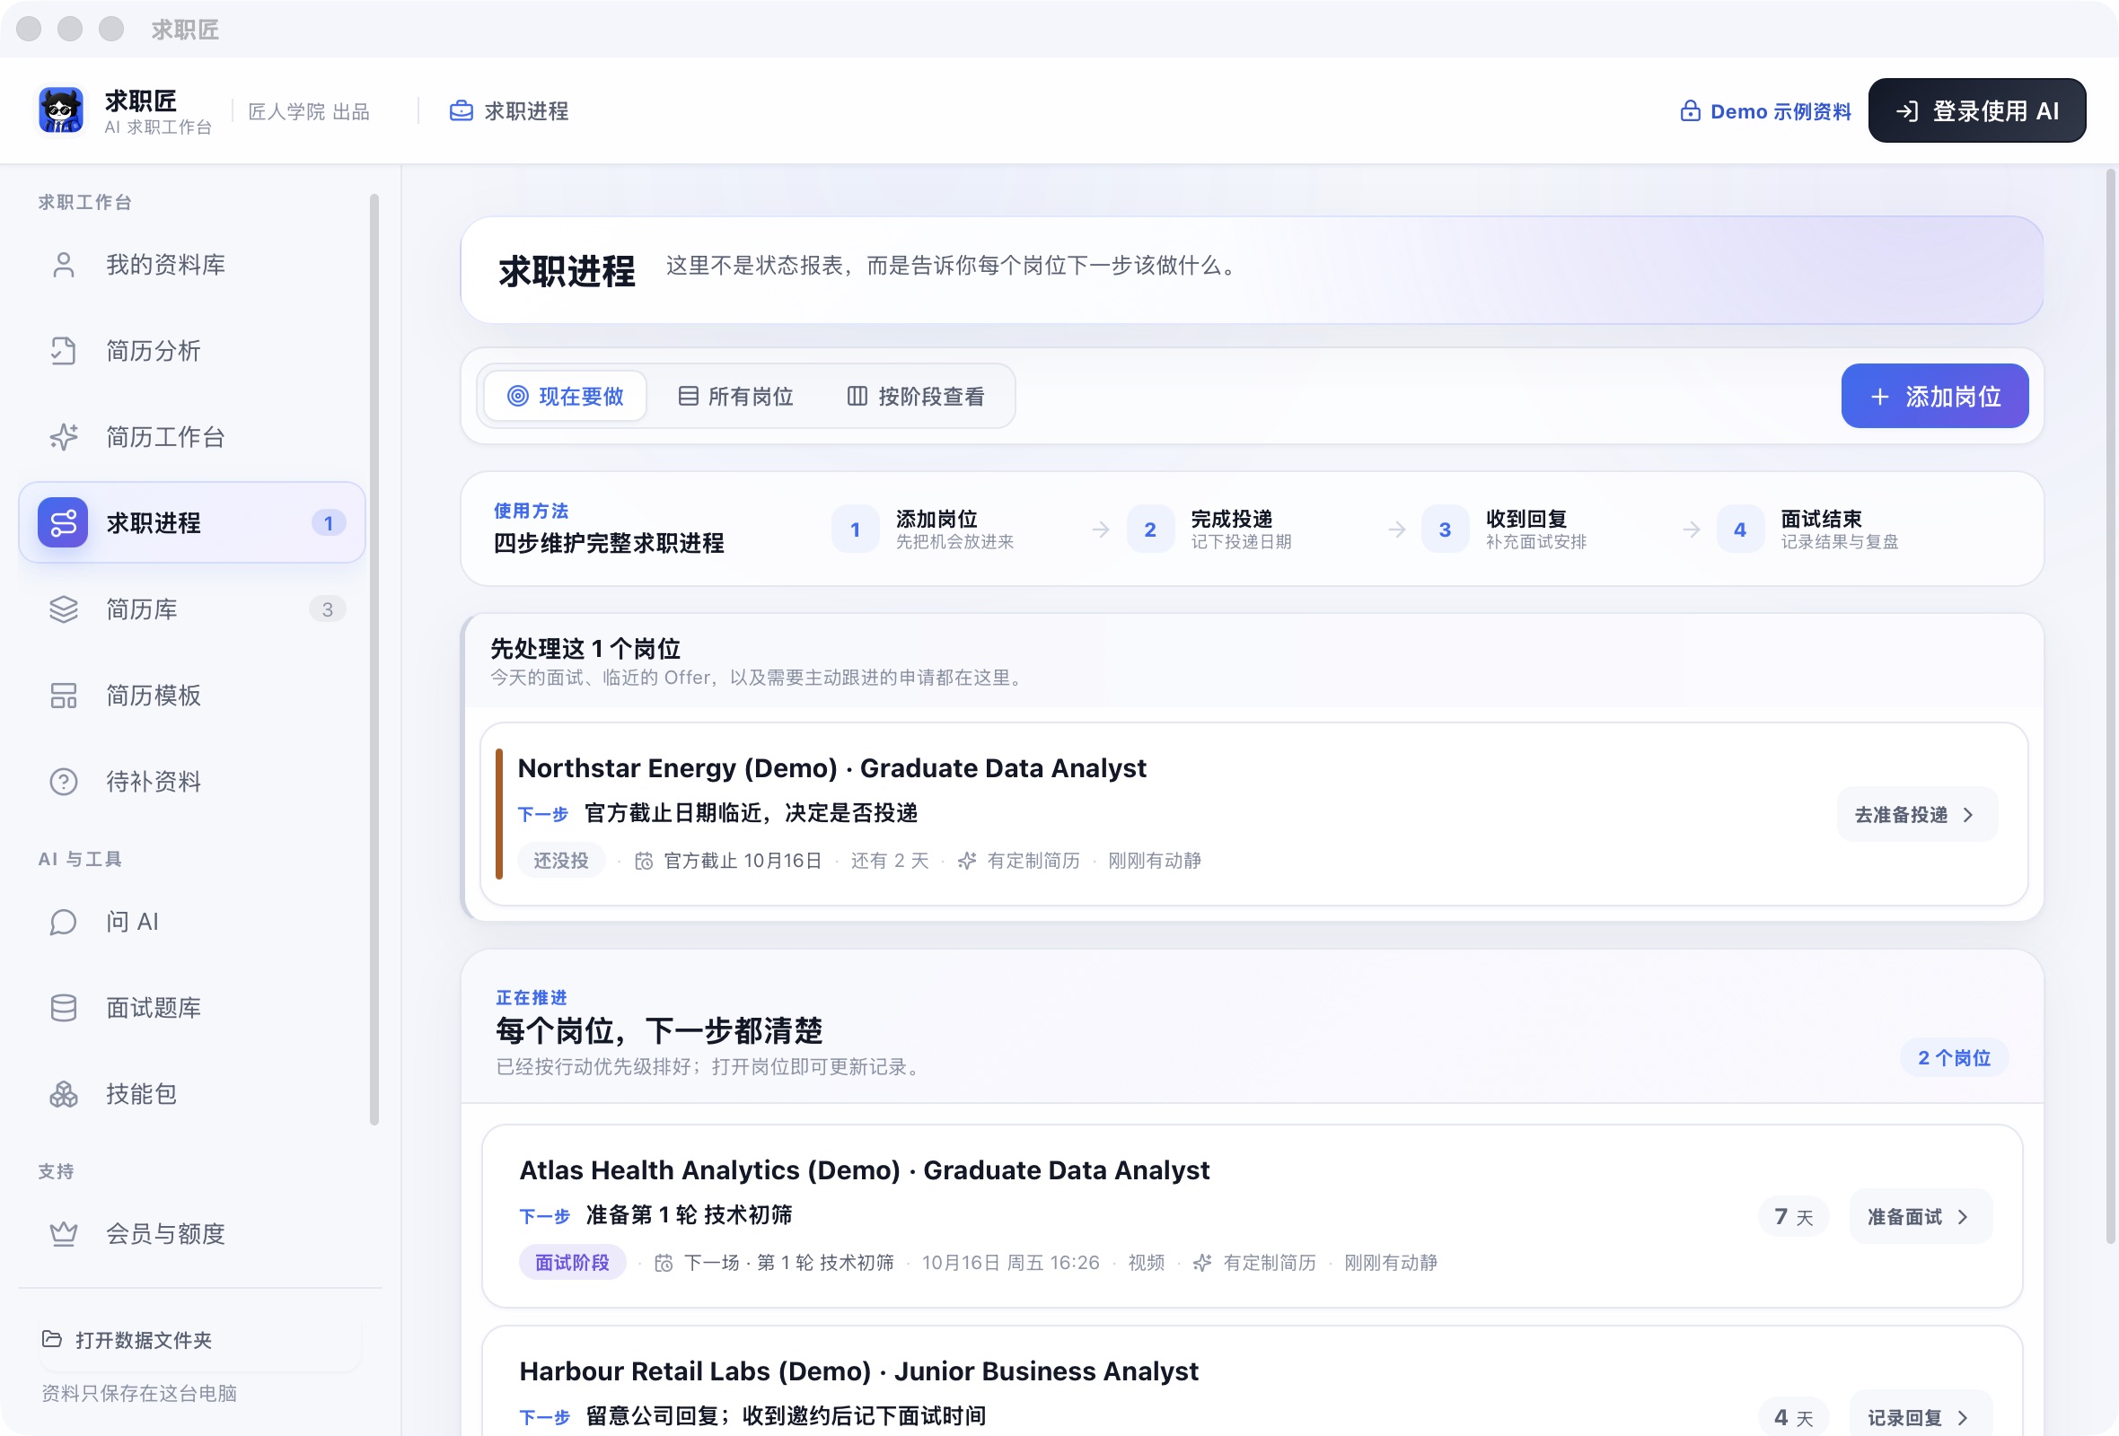Click the briefcase icon beside 求职进程 header

point(462,111)
